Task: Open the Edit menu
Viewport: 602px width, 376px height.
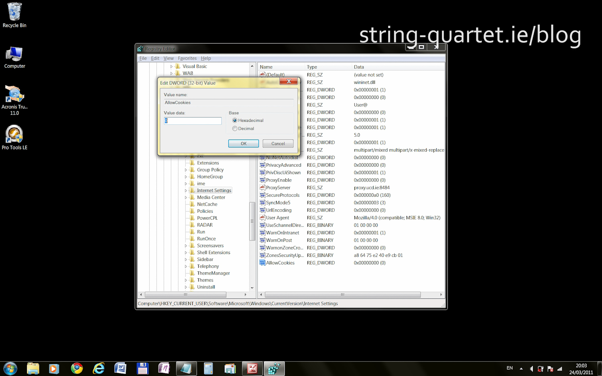Action: 155,58
